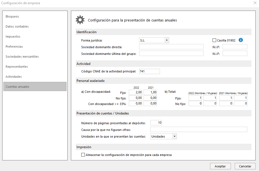Open the Bloqueos section
Screen dimensions: 259x171
[x=12, y=16]
